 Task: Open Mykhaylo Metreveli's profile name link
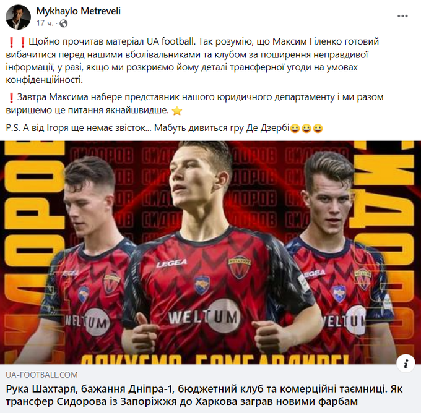tap(79, 11)
